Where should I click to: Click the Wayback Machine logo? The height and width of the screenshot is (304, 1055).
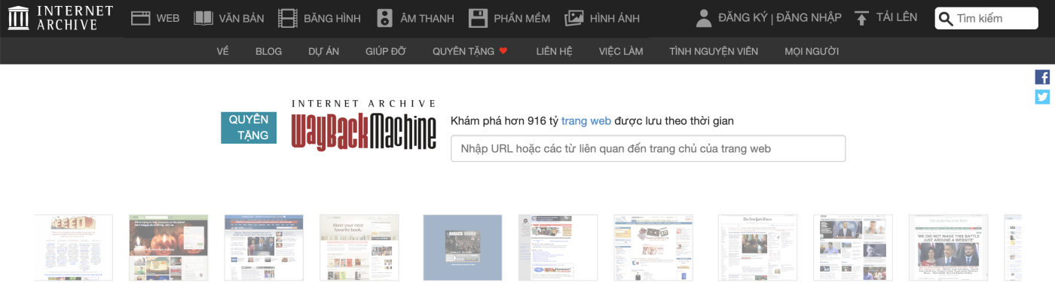click(x=364, y=125)
